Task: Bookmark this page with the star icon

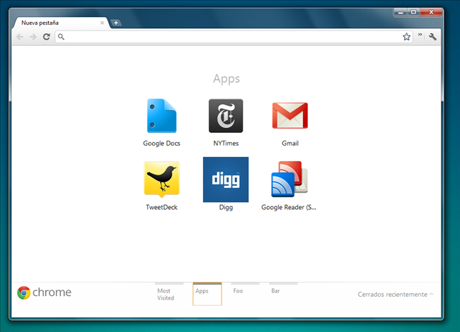Action: [x=407, y=37]
